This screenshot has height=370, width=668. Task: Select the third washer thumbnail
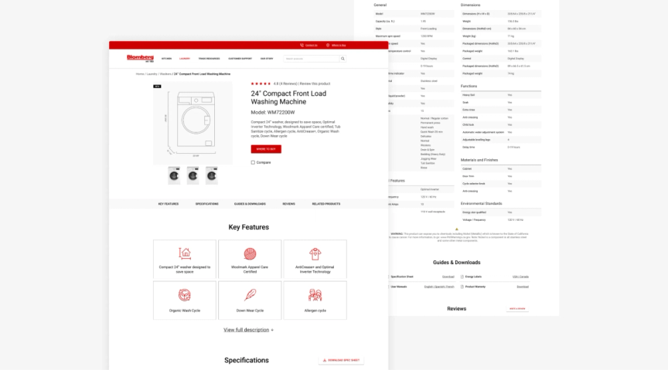pos(212,175)
